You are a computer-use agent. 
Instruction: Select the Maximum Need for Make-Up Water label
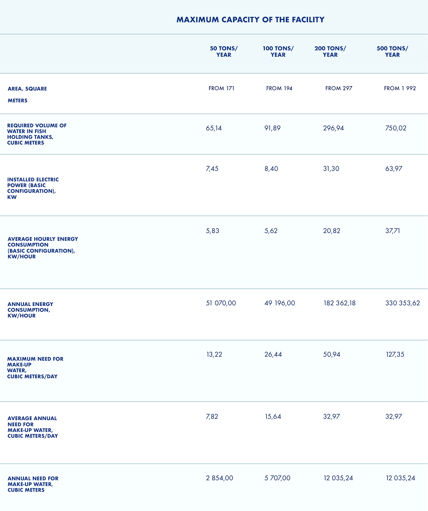(x=35, y=367)
